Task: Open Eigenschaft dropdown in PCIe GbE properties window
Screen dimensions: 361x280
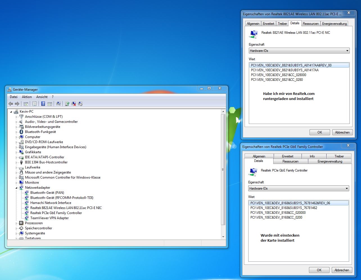Action: coord(299,188)
